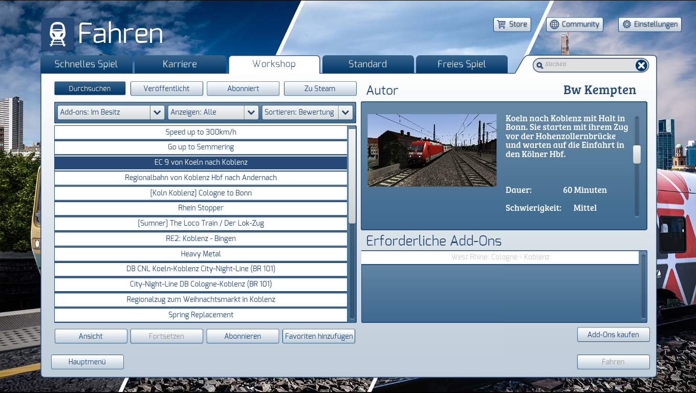The image size is (696, 393).
Task: Open the Community button
Action: [x=575, y=25]
